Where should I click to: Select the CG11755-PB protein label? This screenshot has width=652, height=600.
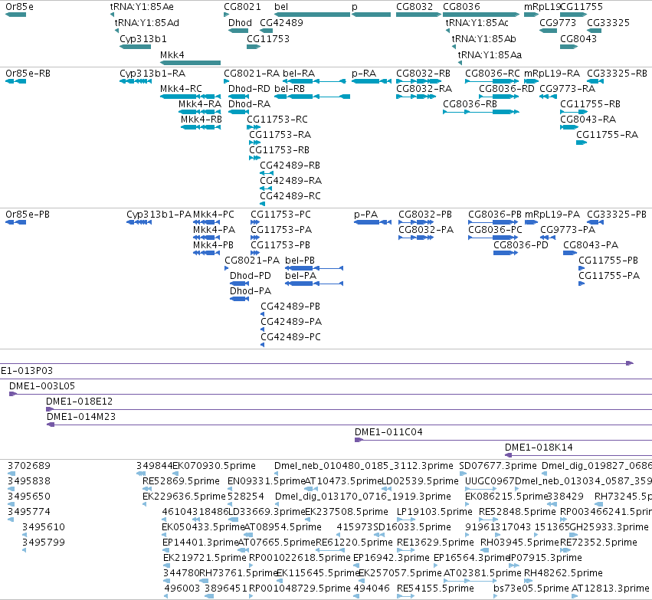click(608, 261)
